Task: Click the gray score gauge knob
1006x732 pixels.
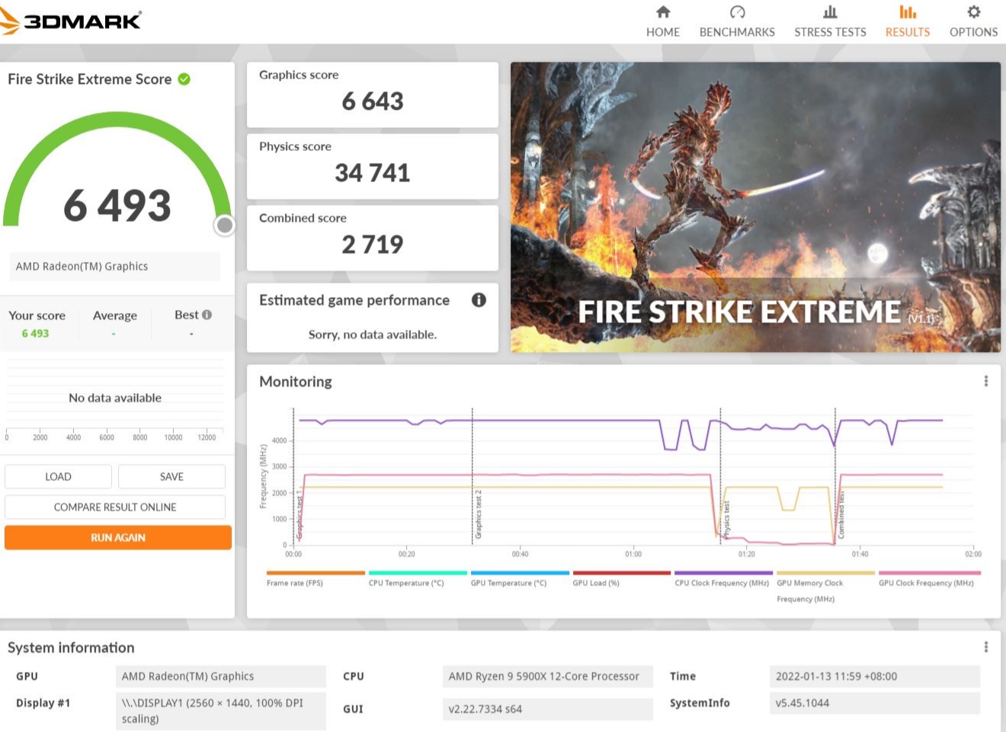Action: (224, 225)
